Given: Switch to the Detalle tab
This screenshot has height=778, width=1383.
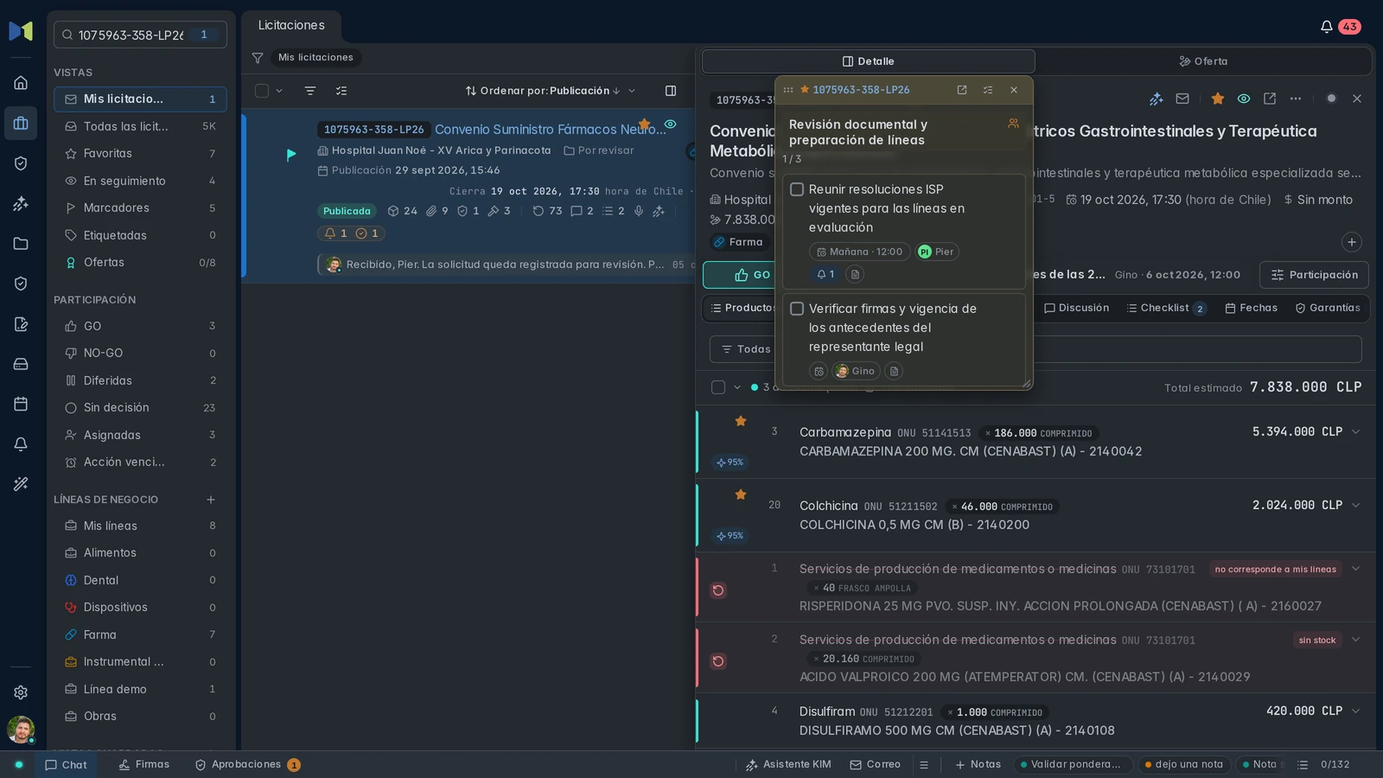Looking at the screenshot, I should 868,61.
